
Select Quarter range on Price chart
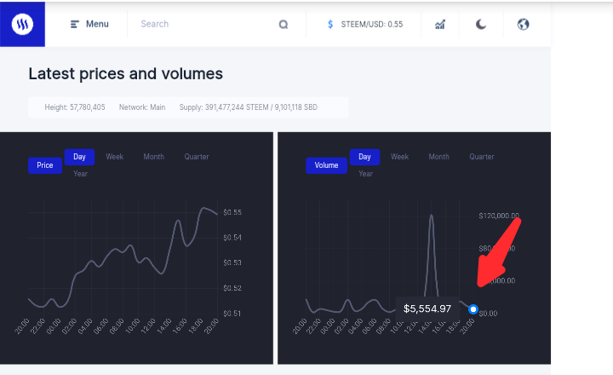coord(197,157)
